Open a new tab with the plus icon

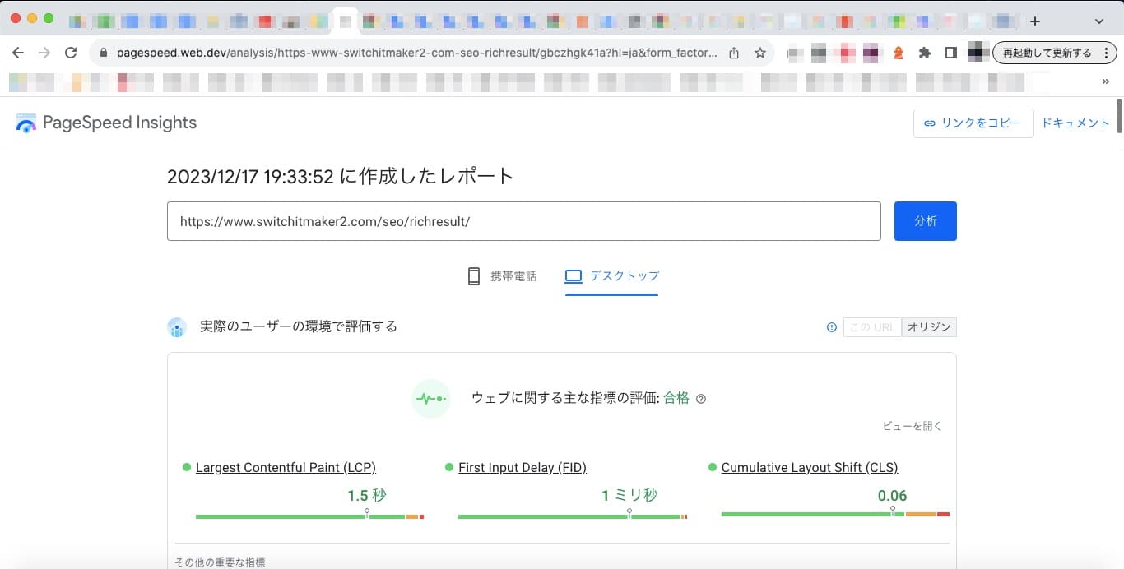point(1035,21)
